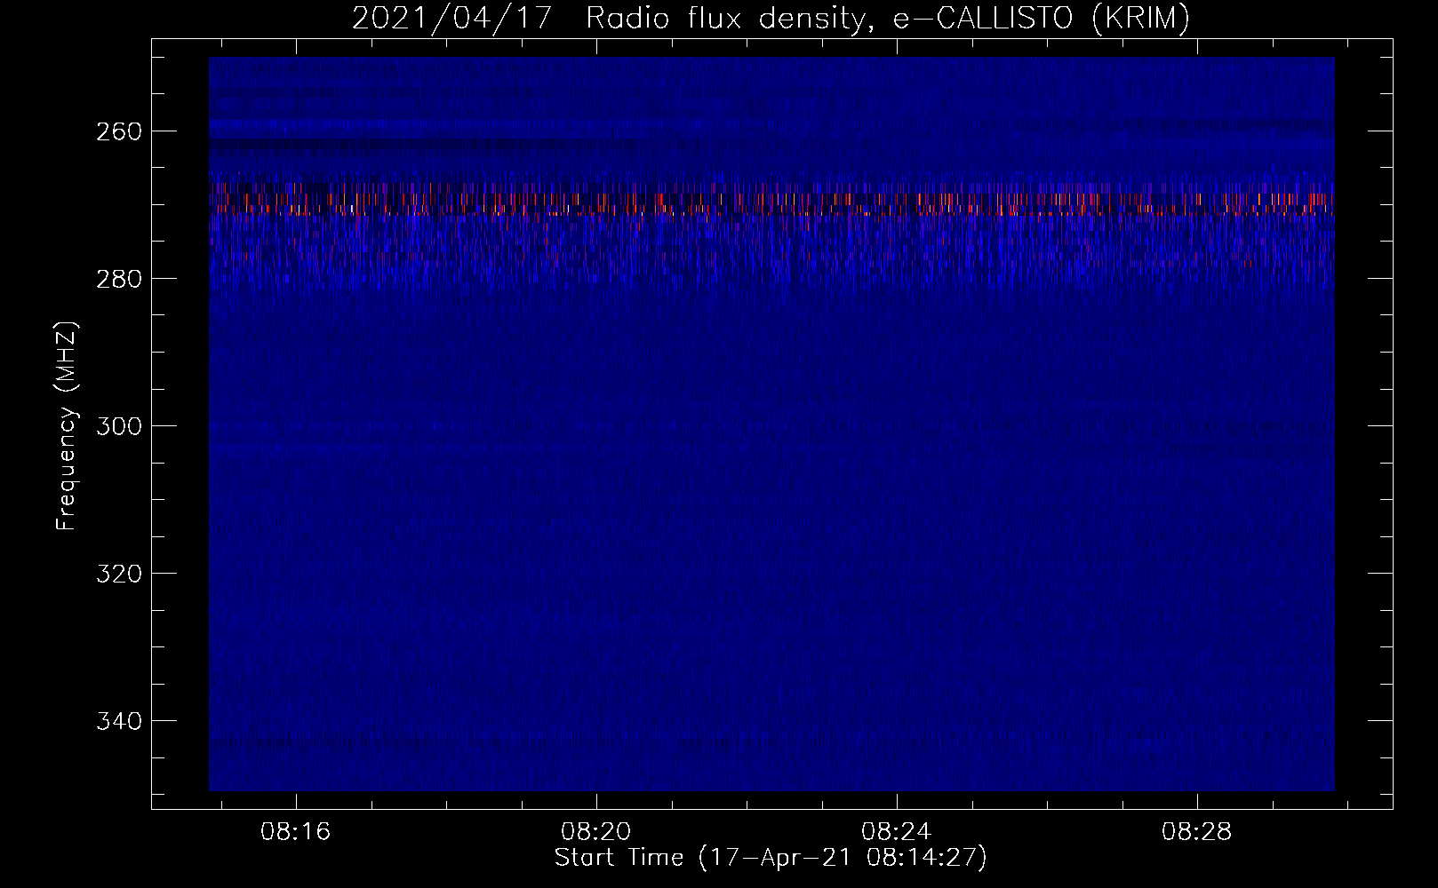The image size is (1438, 888).
Task: Click the 08:16 time tick label
Action: click(x=295, y=832)
